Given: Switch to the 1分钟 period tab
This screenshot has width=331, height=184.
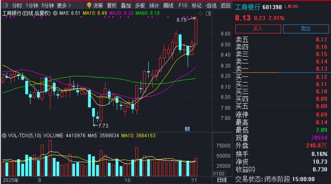Looking at the screenshot, I should pyautogui.click(x=32, y=6).
